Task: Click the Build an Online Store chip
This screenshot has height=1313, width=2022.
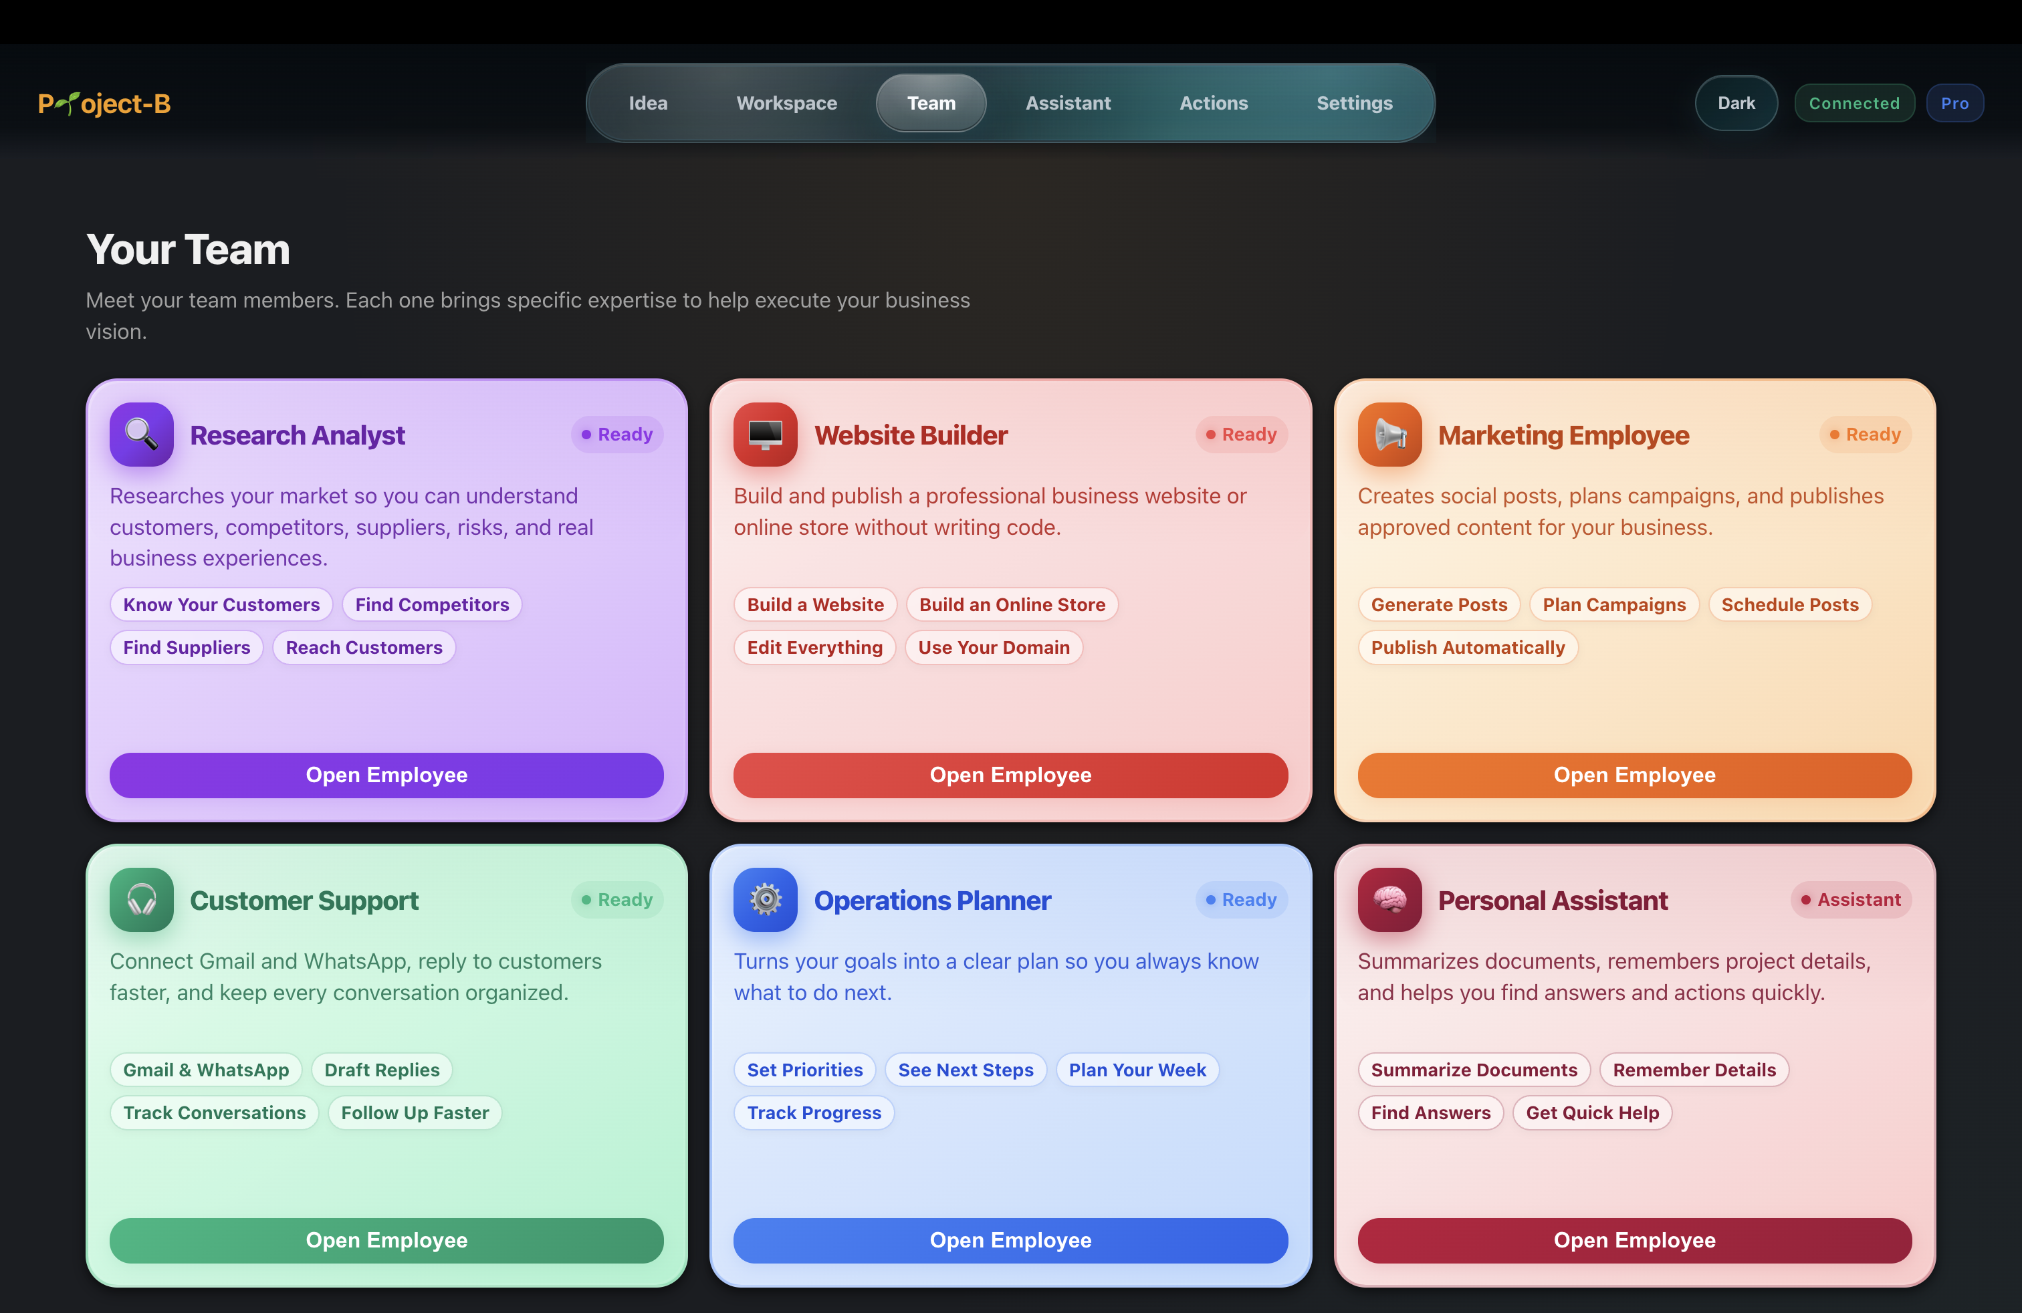Action: click(x=1012, y=604)
